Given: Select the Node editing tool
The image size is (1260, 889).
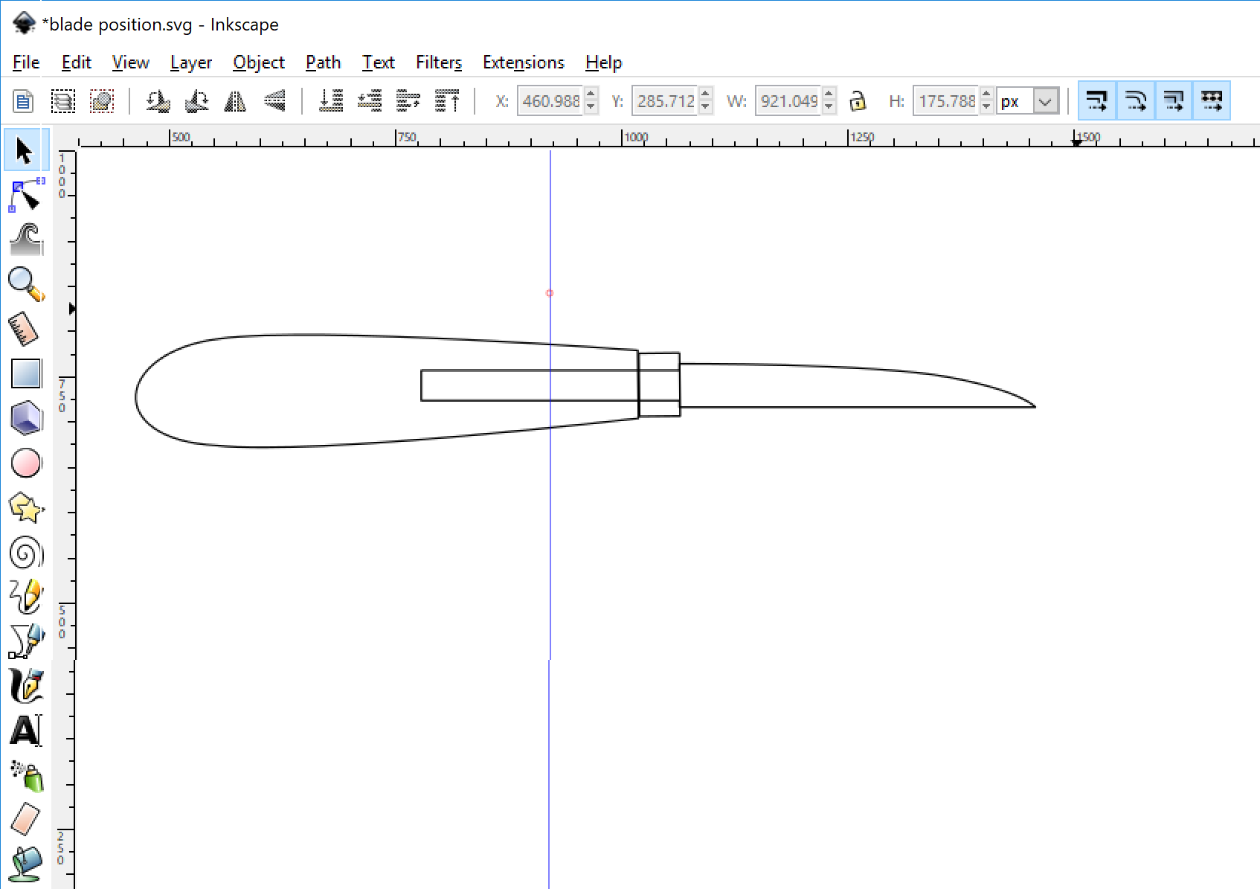Looking at the screenshot, I should [x=25, y=195].
